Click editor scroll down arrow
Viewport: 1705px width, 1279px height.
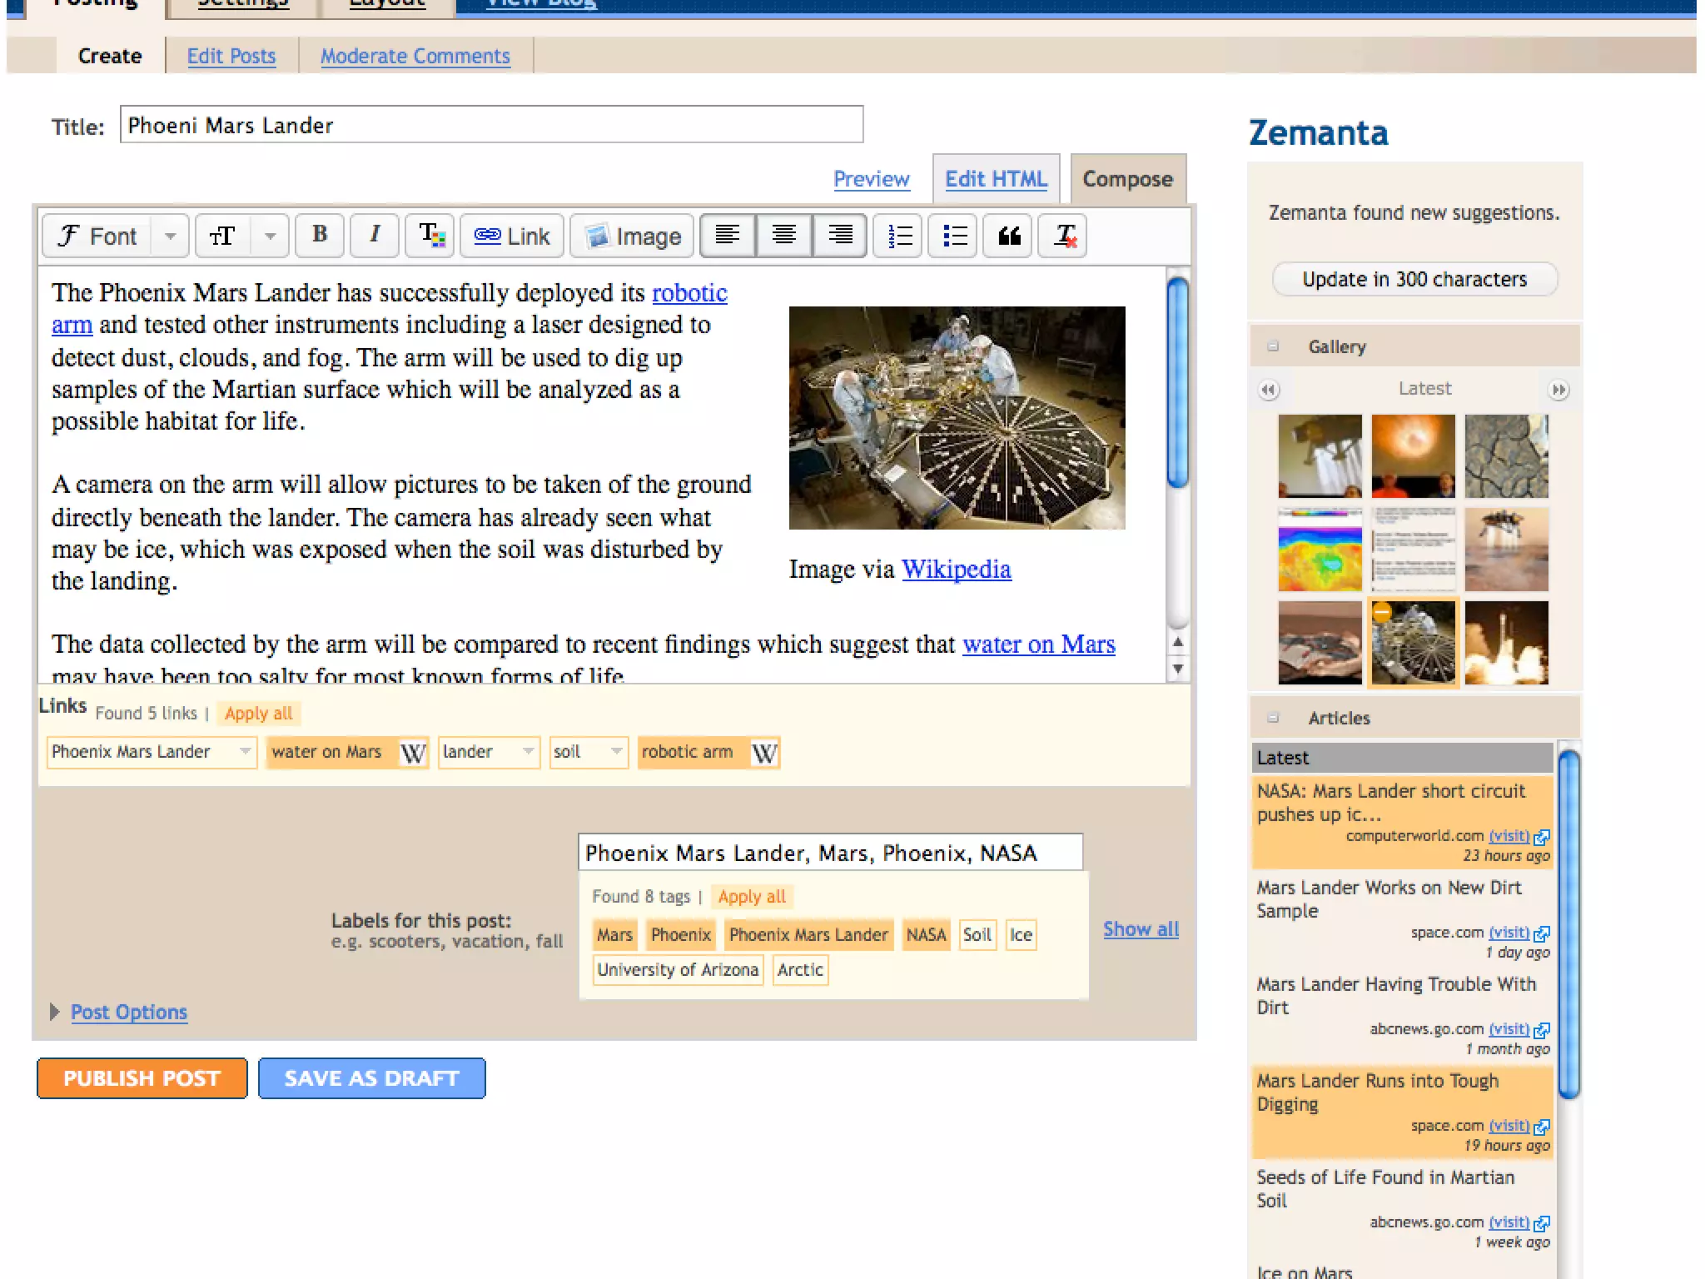click(x=1177, y=668)
